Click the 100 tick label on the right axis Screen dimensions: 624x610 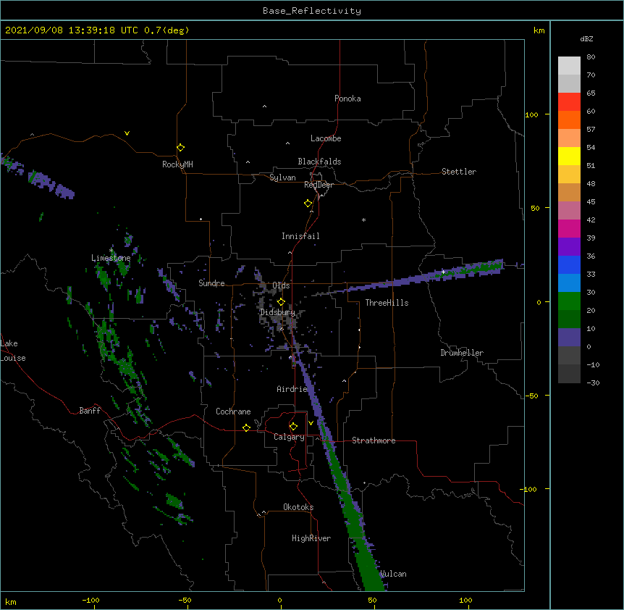pos(531,114)
